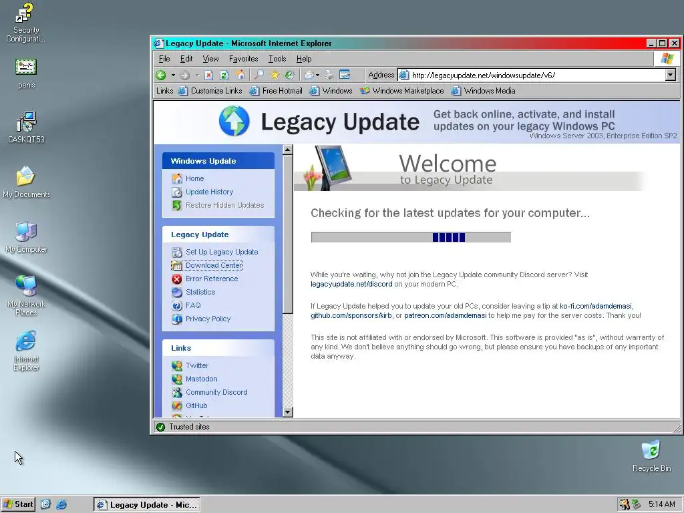Image resolution: width=684 pixels, height=513 pixels.
Task: Click the Back arrow in IE toolbar
Action: point(161,75)
